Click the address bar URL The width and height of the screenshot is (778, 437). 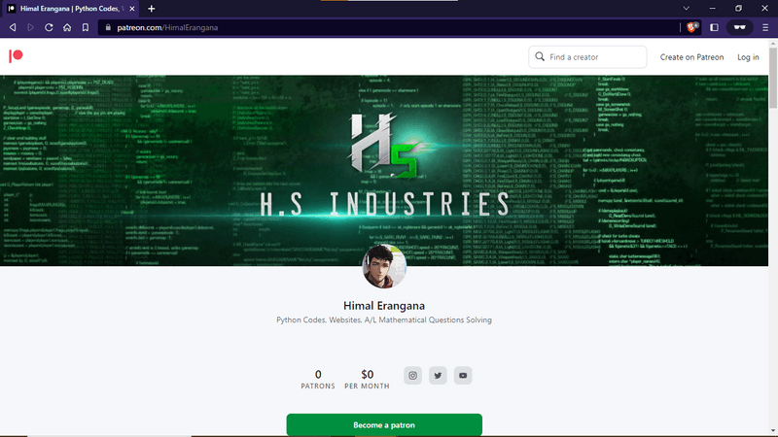pyautogui.click(x=167, y=28)
